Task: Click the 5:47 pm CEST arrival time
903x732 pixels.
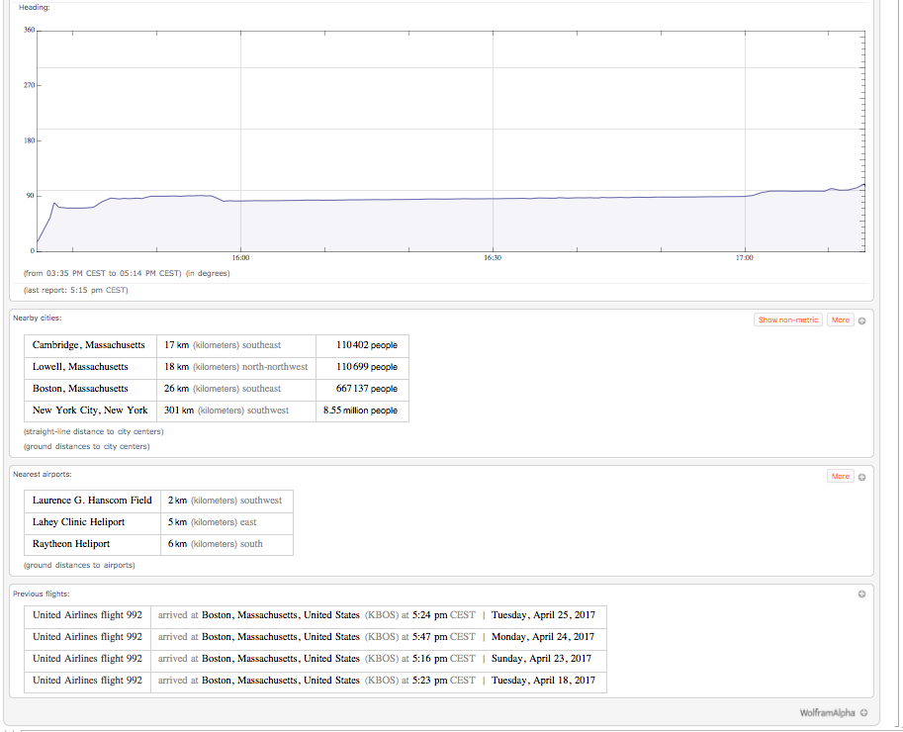Action: (x=444, y=638)
